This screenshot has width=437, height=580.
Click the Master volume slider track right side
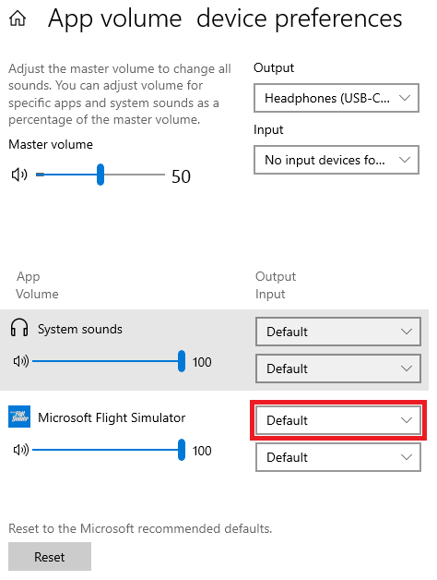pos(135,175)
